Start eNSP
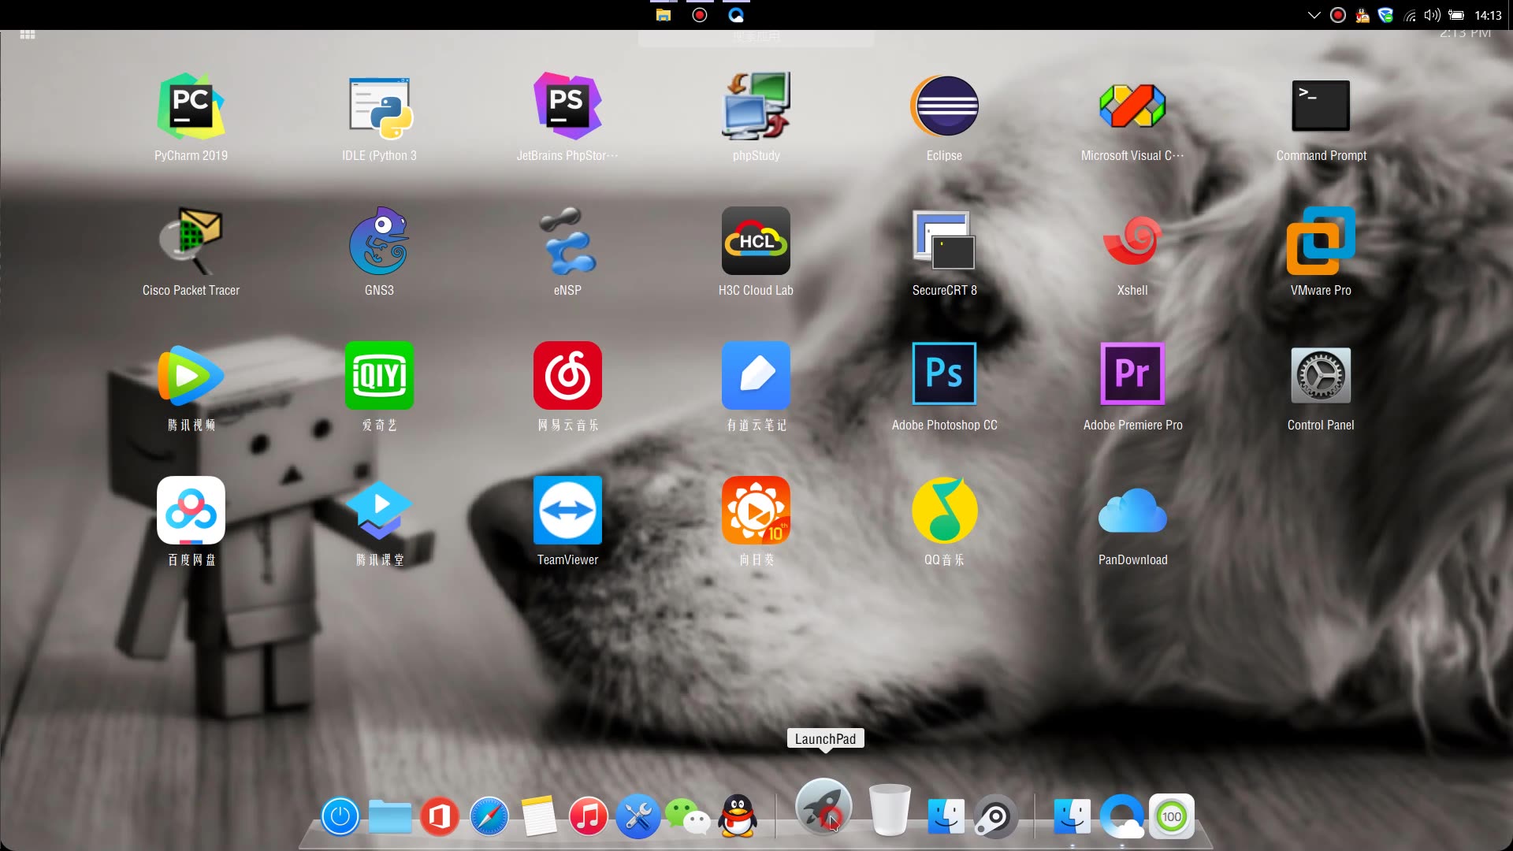This screenshot has width=1513, height=851. pyautogui.click(x=567, y=241)
